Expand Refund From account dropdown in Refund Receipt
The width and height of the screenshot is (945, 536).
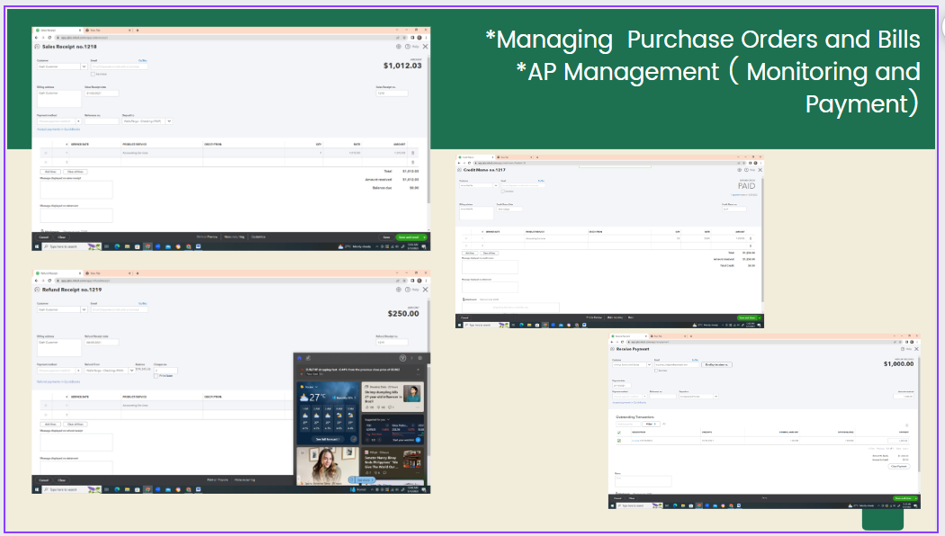[x=132, y=371]
